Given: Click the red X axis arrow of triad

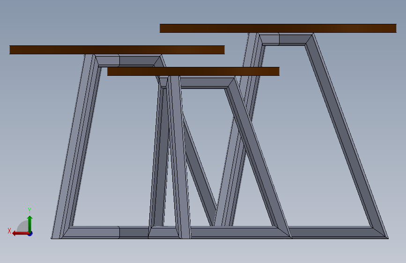Looking at the screenshot, I should pos(20,234).
